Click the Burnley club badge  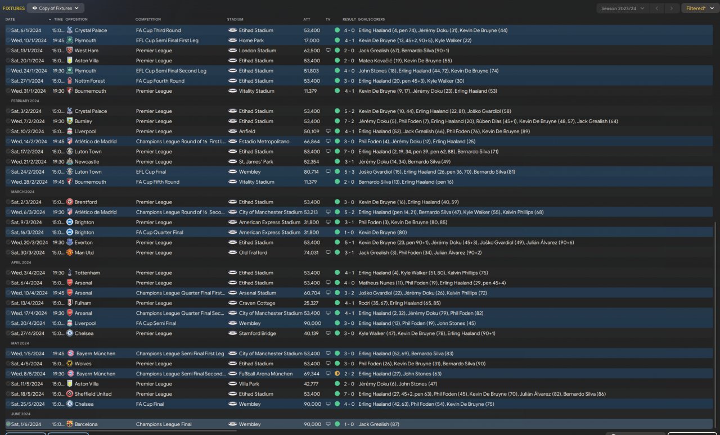(70, 121)
